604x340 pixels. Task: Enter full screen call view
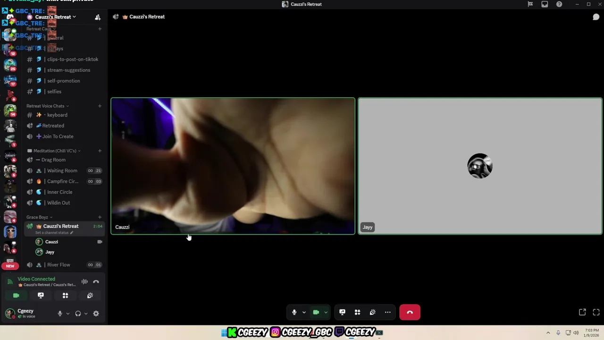pos(596,312)
